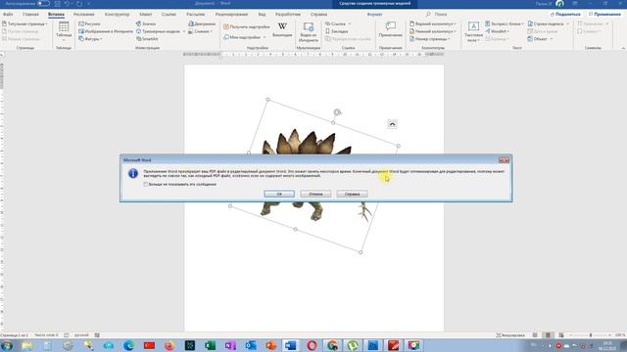Click the Видео из Интернета icon

coord(309,32)
